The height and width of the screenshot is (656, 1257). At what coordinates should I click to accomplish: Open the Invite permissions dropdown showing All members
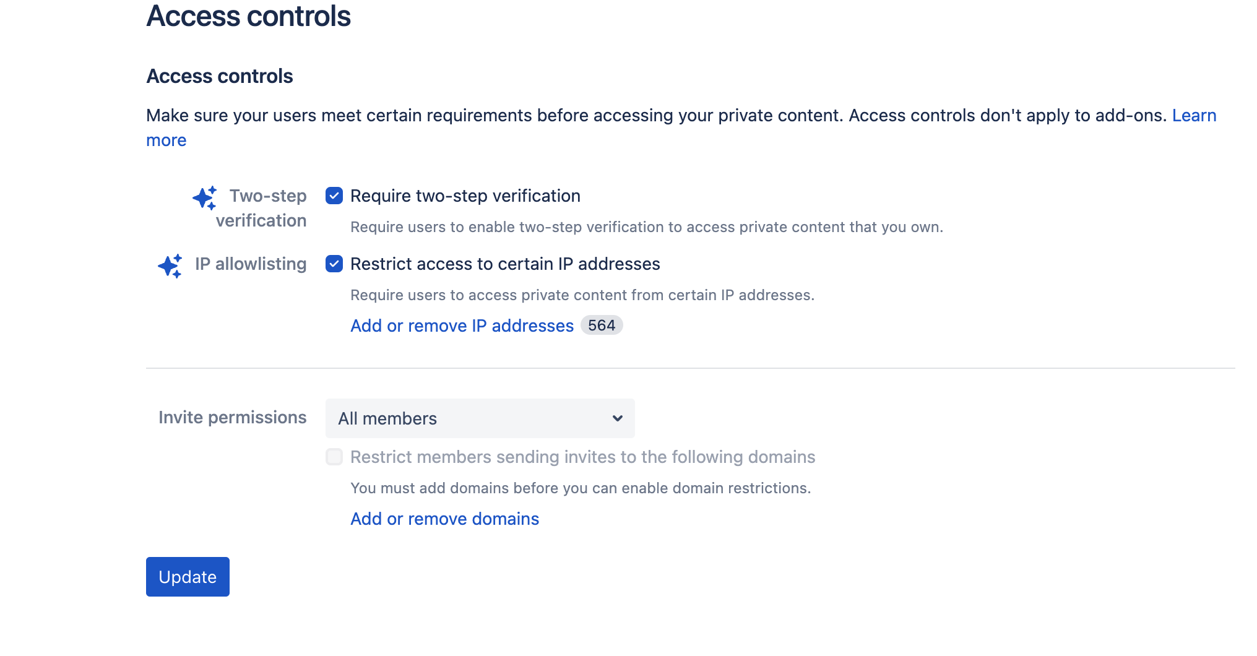480,418
